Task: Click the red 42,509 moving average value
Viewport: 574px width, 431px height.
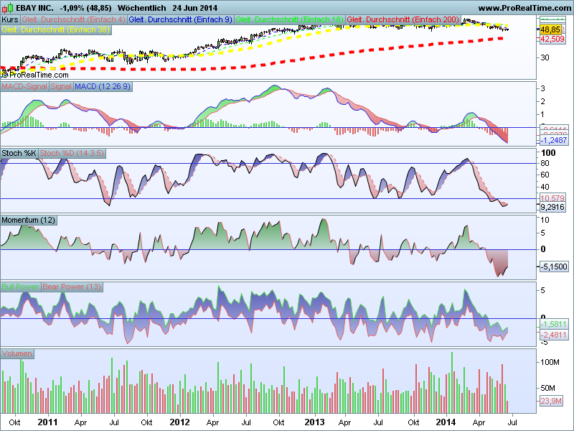Action: tap(552, 39)
